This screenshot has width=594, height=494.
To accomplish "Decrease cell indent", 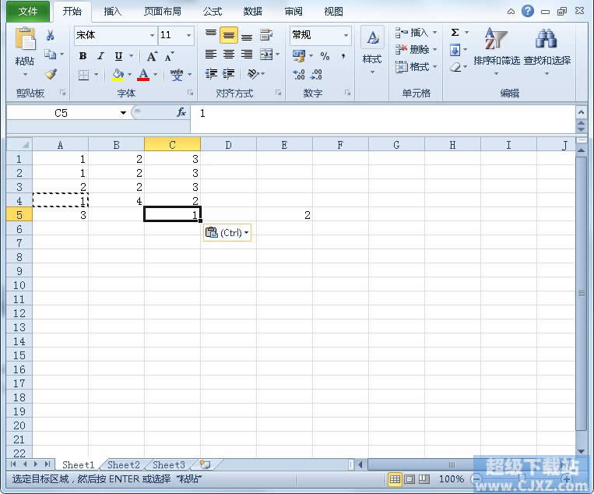I will 211,73.
